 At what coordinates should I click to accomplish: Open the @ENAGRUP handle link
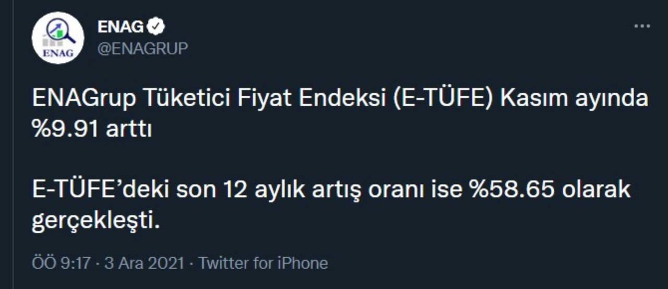[x=142, y=48]
